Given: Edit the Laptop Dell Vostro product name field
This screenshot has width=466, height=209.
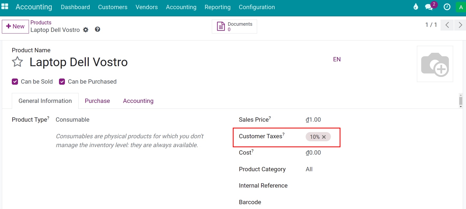Looking at the screenshot, I should click(x=79, y=62).
